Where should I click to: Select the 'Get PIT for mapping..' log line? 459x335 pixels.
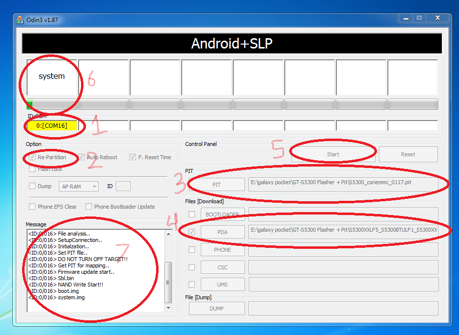[69, 265]
